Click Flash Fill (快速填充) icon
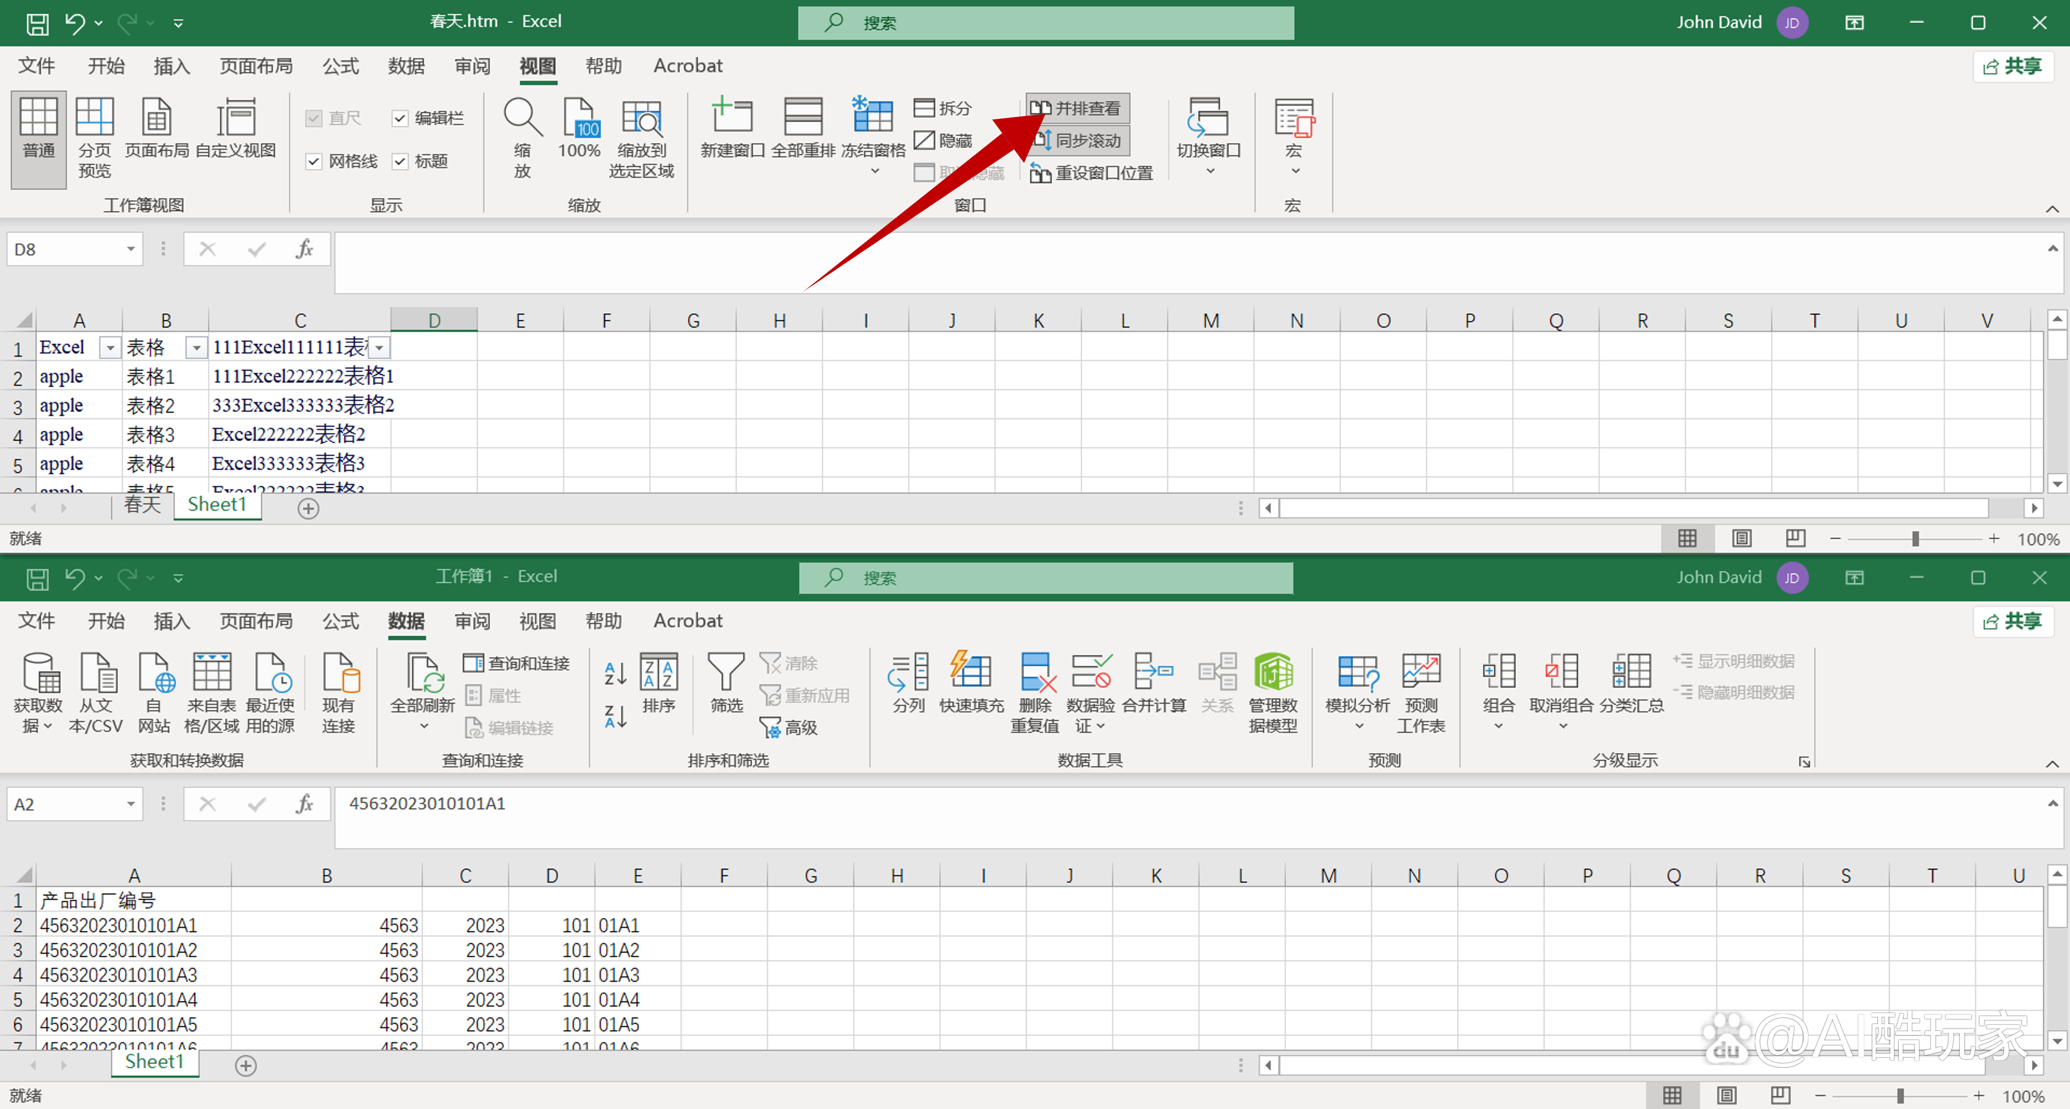 tap(971, 684)
